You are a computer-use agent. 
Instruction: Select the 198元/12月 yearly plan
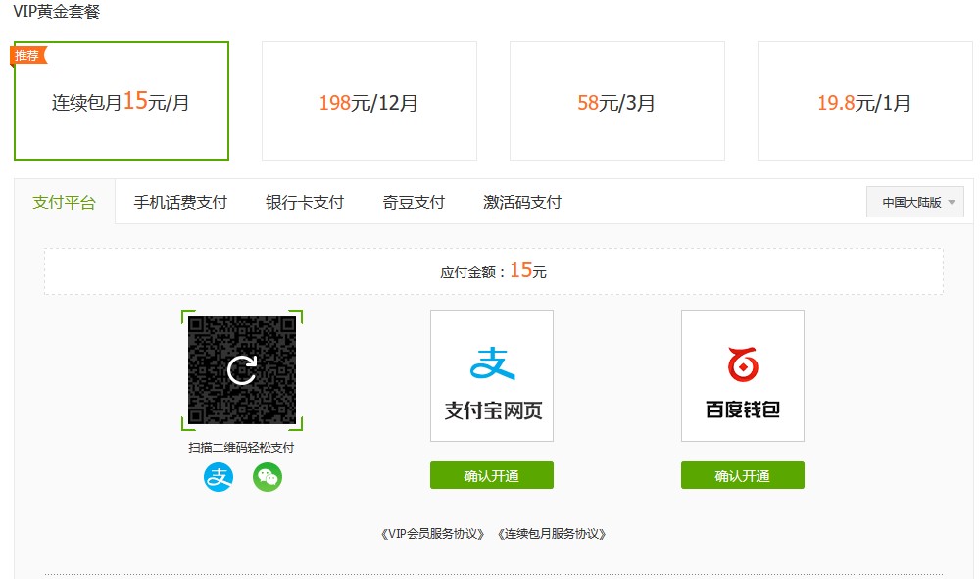tap(368, 101)
